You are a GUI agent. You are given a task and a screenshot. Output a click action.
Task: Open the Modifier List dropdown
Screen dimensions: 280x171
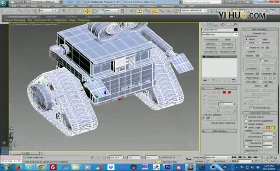click(x=220, y=35)
